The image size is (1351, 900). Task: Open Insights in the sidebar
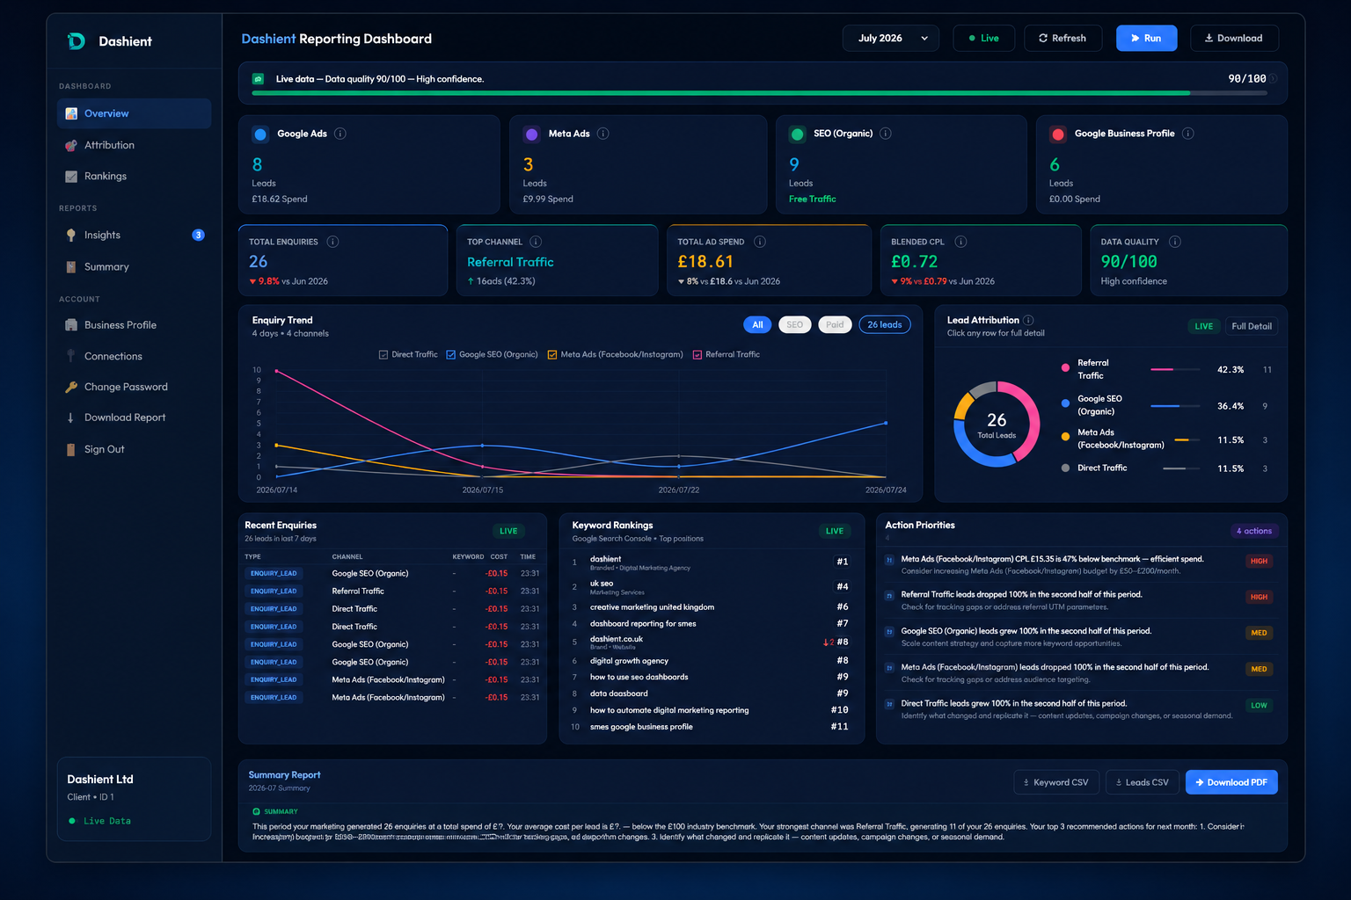click(135, 235)
